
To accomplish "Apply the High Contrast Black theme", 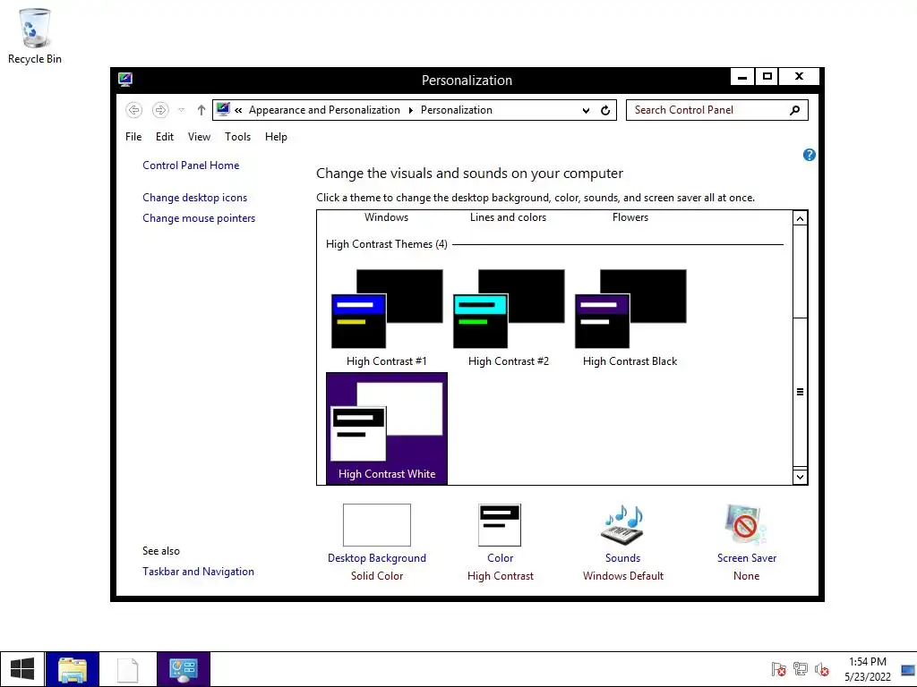I will pyautogui.click(x=630, y=318).
